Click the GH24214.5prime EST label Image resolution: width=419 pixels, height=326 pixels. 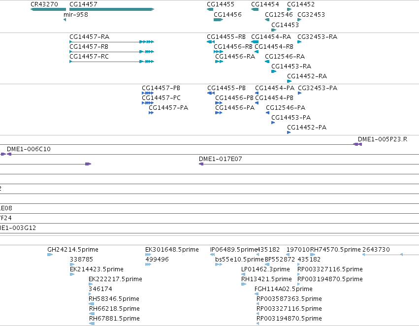click(x=73, y=250)
